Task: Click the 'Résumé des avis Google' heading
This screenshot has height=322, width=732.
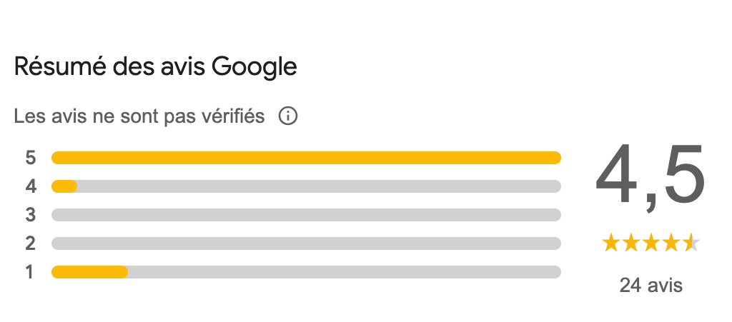Action: tap(155, 67)
